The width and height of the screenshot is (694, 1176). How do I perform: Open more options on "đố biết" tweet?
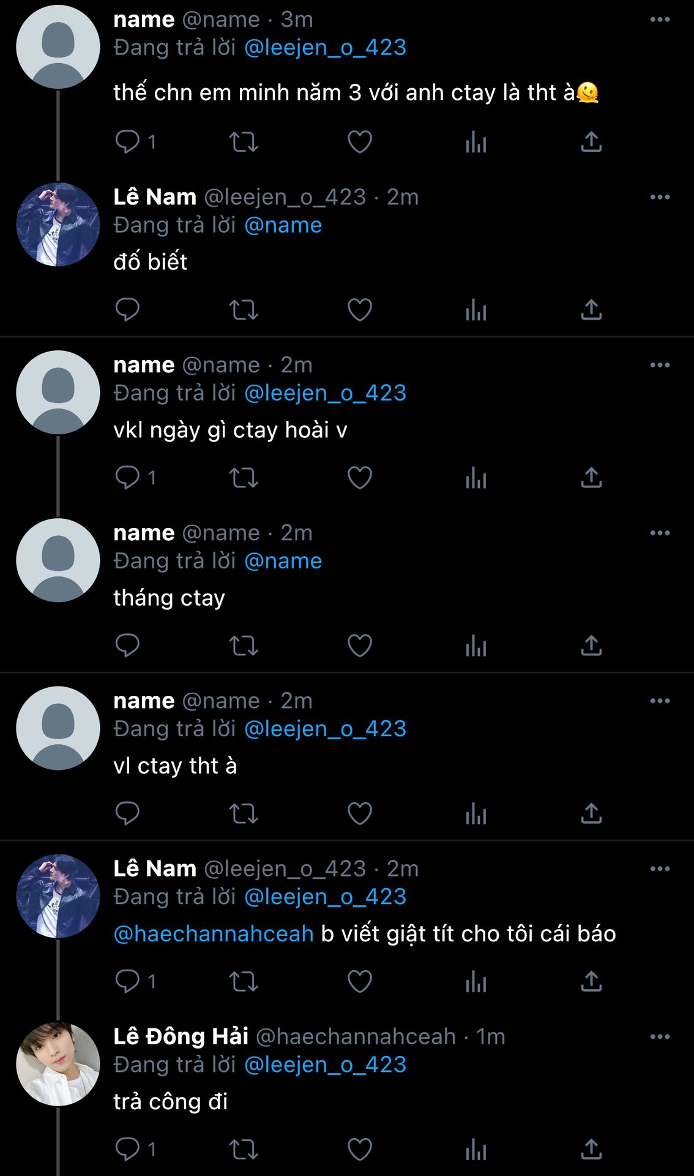[x=660, y=197]
